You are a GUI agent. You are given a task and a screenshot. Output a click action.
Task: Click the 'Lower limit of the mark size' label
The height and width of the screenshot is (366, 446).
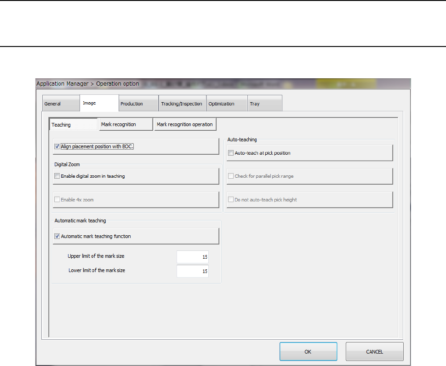coord(97,270)
